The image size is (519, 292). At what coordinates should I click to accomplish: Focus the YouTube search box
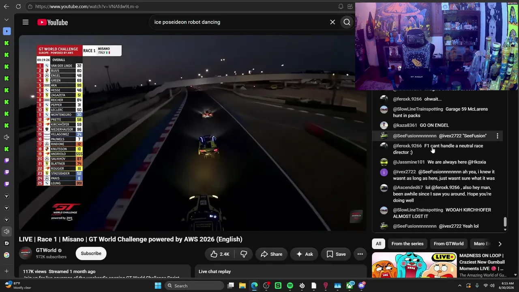(239, 22)
